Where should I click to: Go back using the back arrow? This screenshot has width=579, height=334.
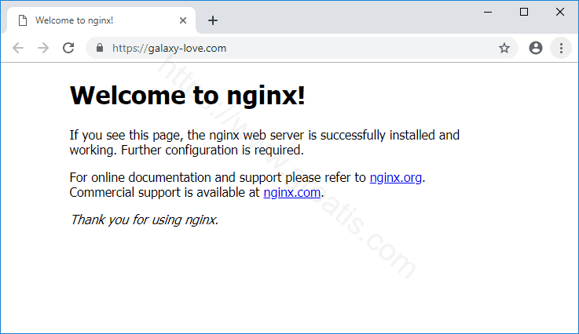pos(18,48)
